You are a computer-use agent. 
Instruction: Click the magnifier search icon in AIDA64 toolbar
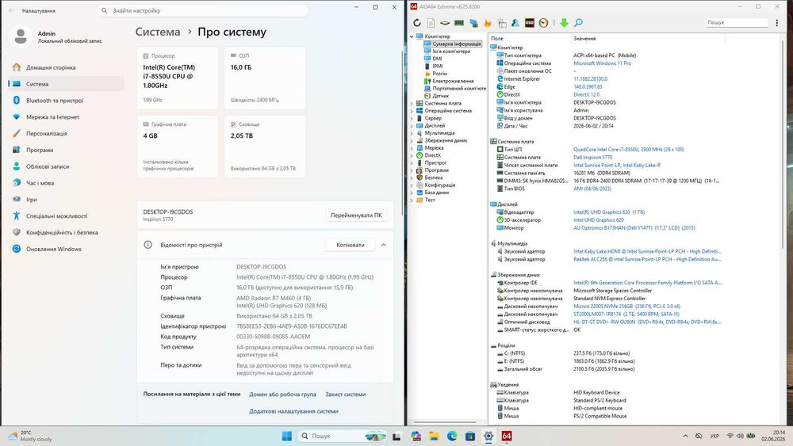click(x=578, y=23)
